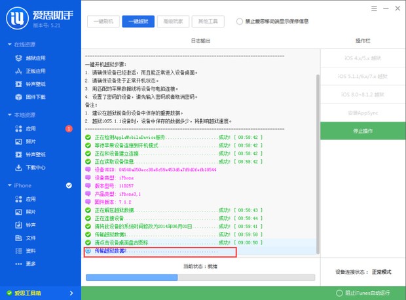This screenshot has width=406, height=300.
Task: Open 铃声 under the iPhone section
Action: 26,225
